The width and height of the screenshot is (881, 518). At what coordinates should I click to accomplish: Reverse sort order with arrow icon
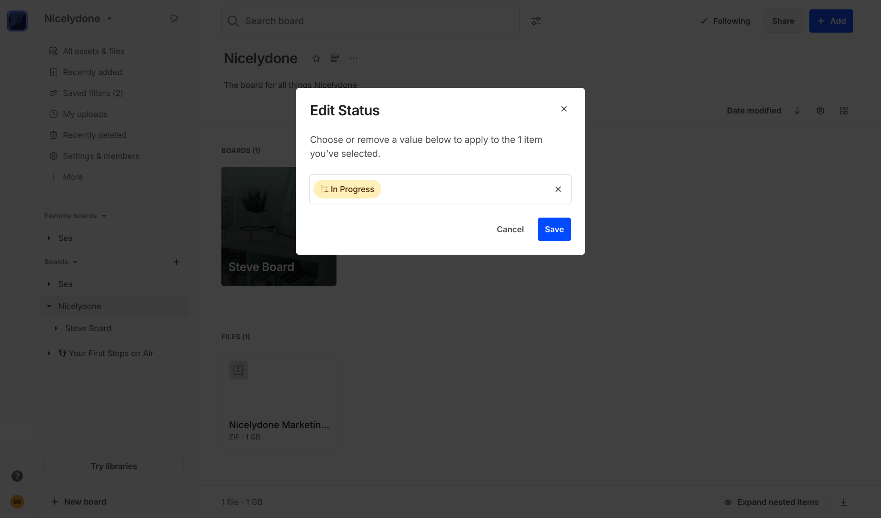pos(797,111)
